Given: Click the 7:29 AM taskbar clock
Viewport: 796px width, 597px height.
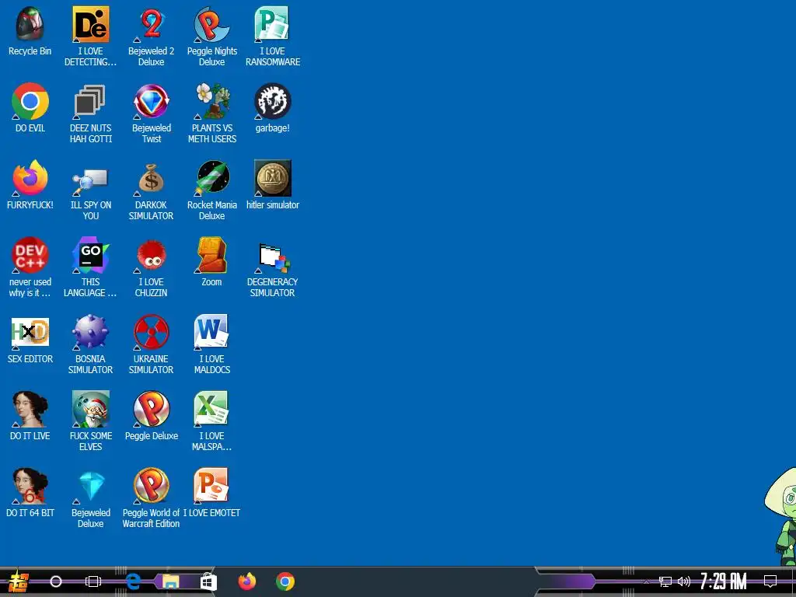Looking at the screenshot, I should [724, 581].
